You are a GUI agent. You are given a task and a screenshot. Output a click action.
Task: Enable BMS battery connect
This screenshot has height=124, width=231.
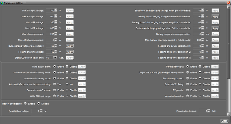click(x=187, y=78)
